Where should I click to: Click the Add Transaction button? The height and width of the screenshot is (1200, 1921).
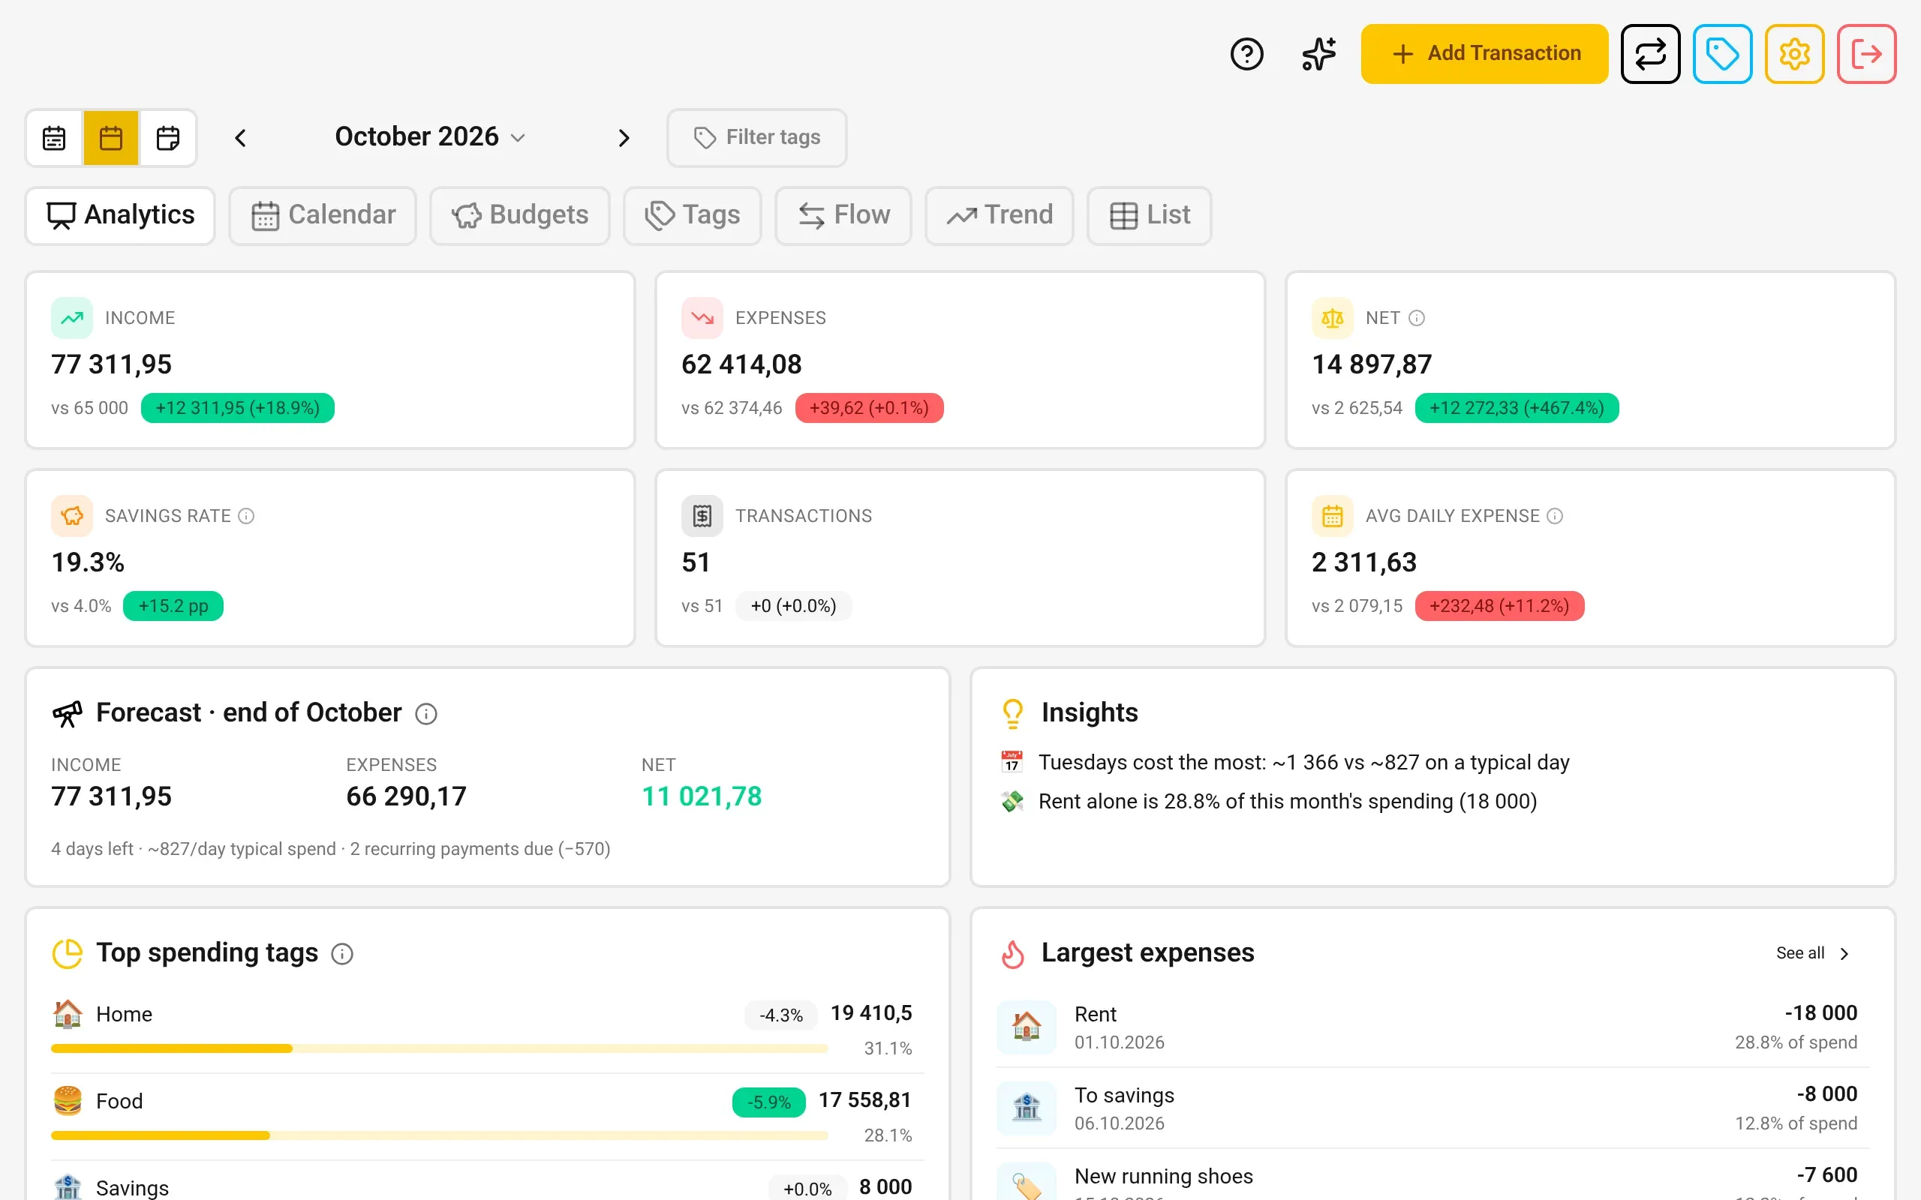1484,54
